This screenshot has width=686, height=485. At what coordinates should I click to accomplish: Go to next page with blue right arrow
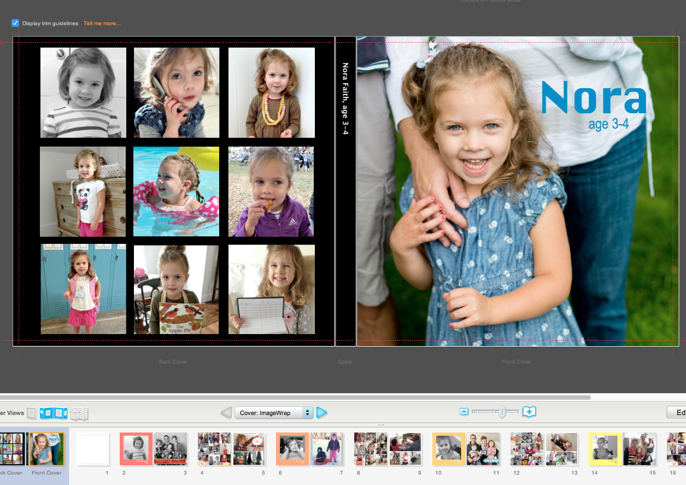coord(322,413)
